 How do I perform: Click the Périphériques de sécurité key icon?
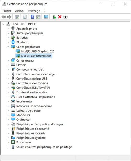click(x=13, y=129)
